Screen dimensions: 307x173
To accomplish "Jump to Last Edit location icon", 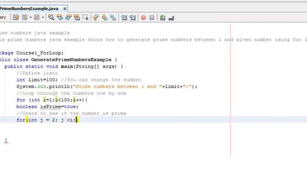I will [x=16, y=17].
